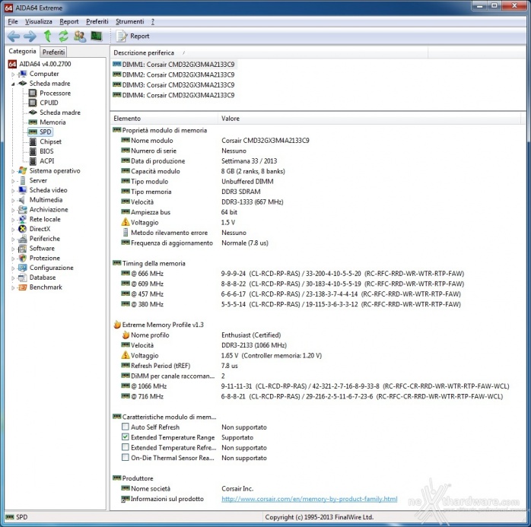Image resolution: width=531 pixels, height=527 pixels.
Task: Expand the DirectX tree node
Action: pyautogui.click(x=13, y=230)
